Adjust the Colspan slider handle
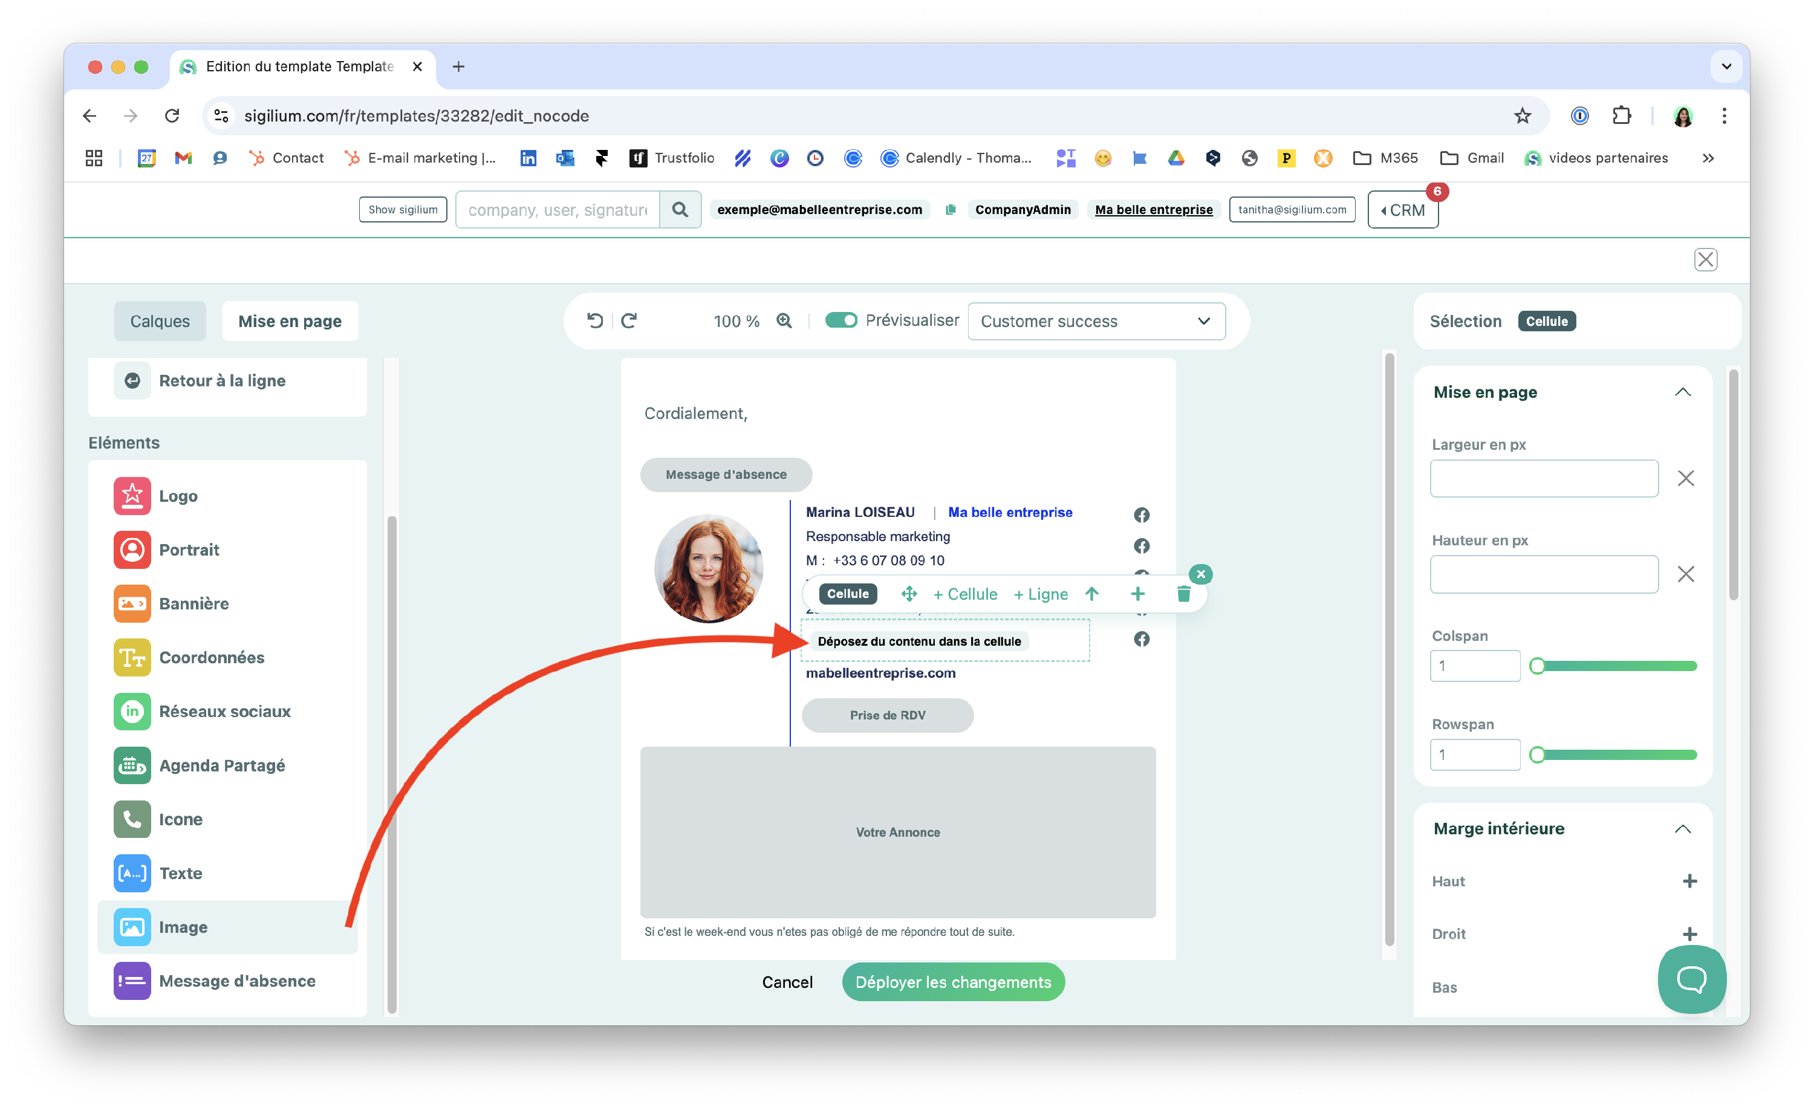The width and height of the screenshot is (1814, 1110). 1536,666
